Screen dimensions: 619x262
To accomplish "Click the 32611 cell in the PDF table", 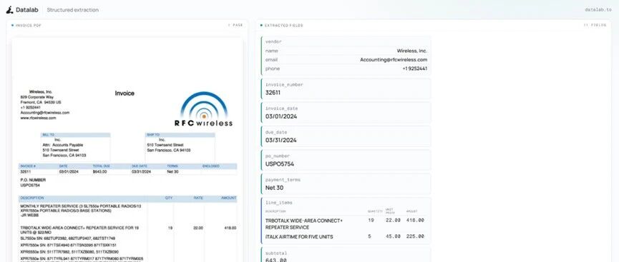I will point(26,172).
